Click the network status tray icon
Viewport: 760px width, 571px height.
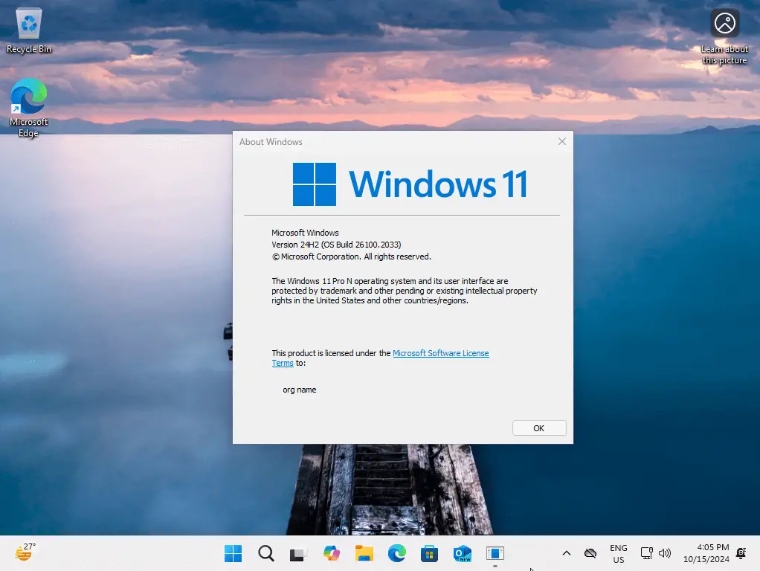point(646,553)
